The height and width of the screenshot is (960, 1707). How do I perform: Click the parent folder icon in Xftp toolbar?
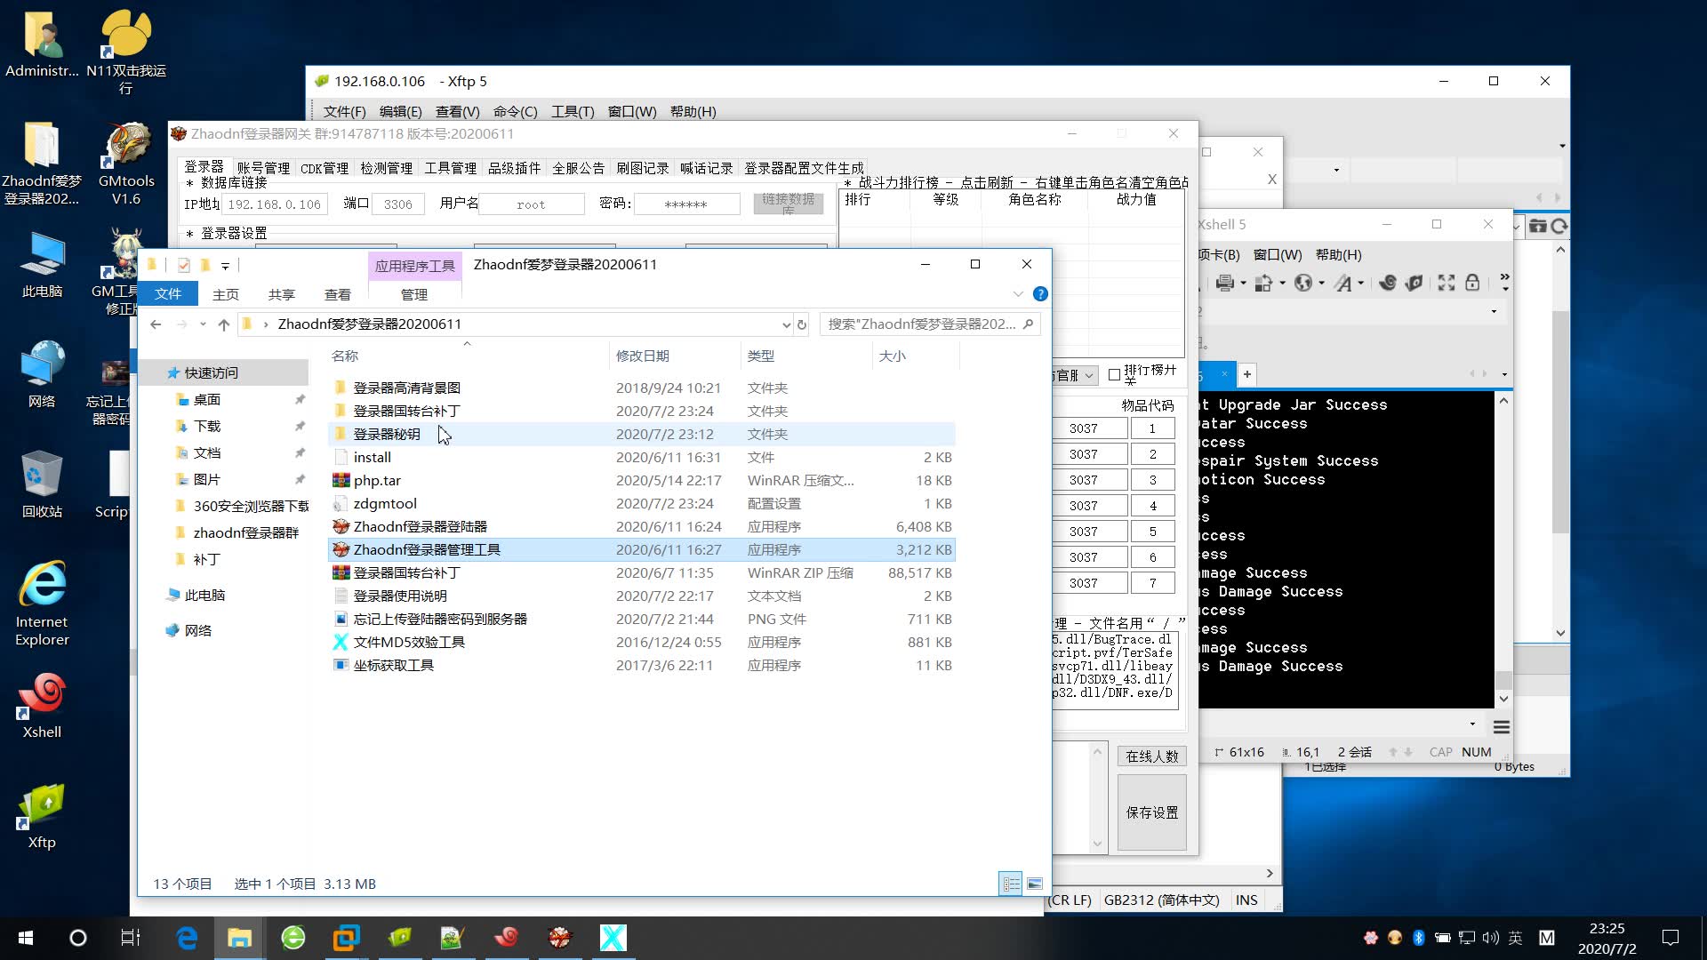pyautogui.click(x=1538, y=226)
